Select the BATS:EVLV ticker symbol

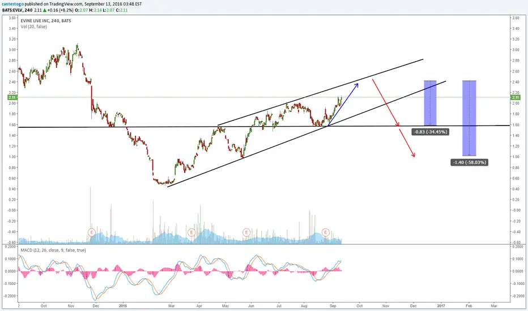click(13, 10)
